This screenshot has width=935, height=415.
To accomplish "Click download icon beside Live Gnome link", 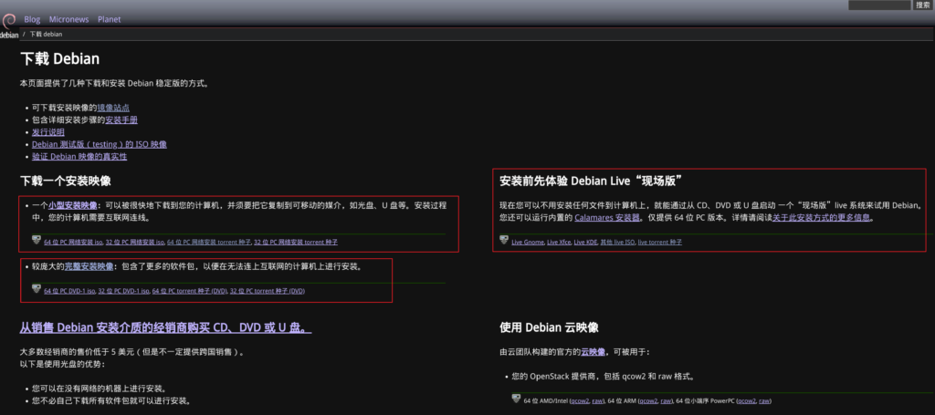I will [504, 239].
